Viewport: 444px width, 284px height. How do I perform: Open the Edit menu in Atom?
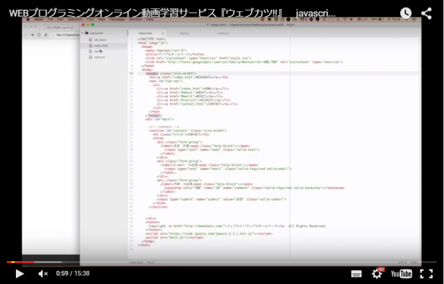[60, 19]
